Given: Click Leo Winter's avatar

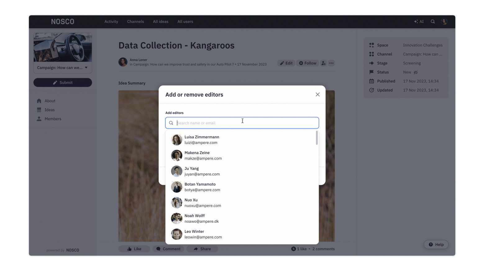Looking at the screenshot, I should click(177, 234).
